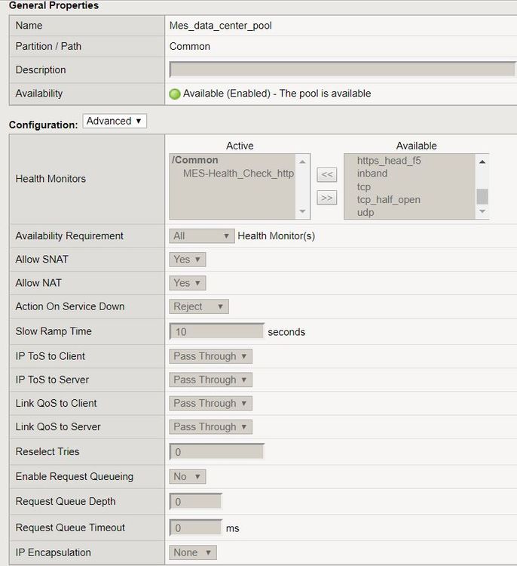
Task: Click the green availability status icon
Action: click(x=175, y=94)
